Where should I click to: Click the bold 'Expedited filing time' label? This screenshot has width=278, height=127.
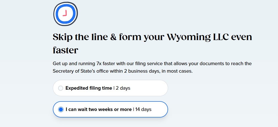pyautogui.click(x=89, y=88)
